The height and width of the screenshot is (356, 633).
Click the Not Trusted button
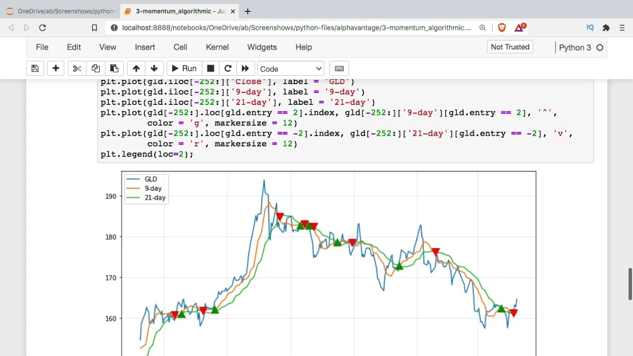(510, 47)
